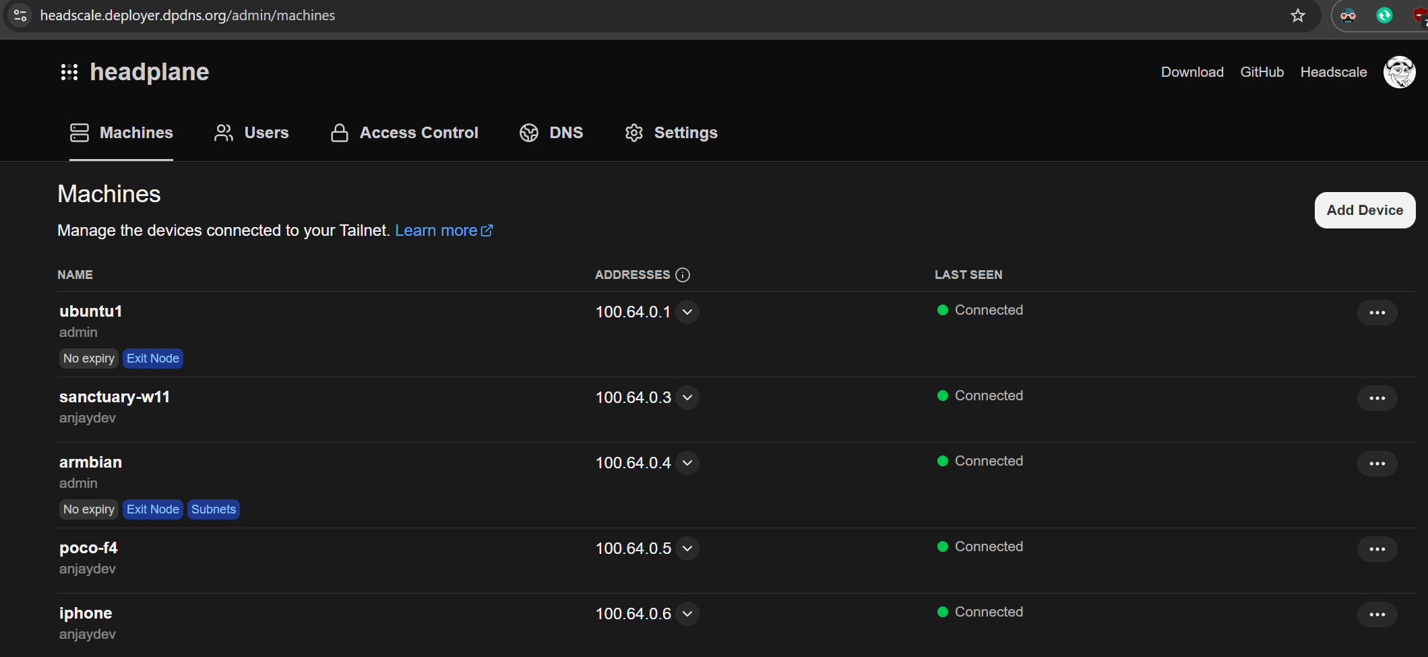Expand addresses for sanctuary-w11 100.64.0.3

687,398
